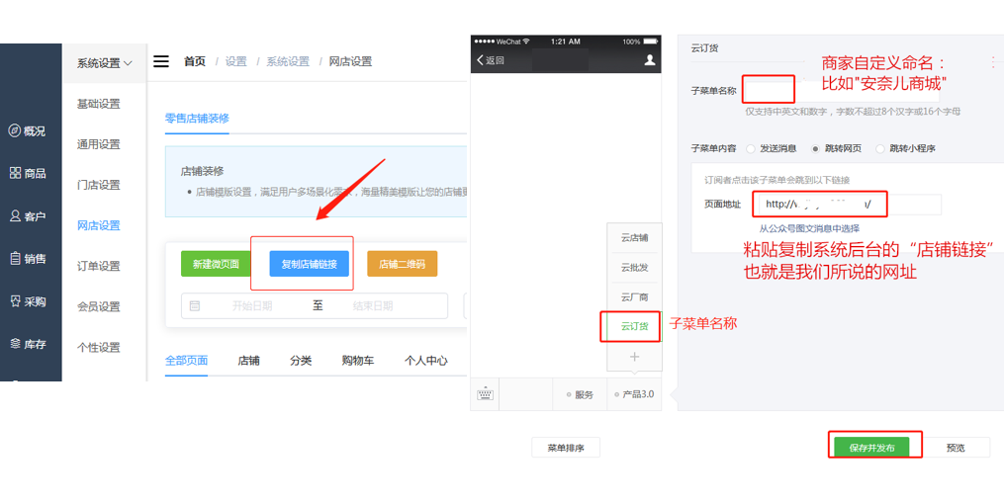The width and height of the screenshot is (1004, 504).
Task: Select the 跳转网页 radio option
Action: point(815,148)
